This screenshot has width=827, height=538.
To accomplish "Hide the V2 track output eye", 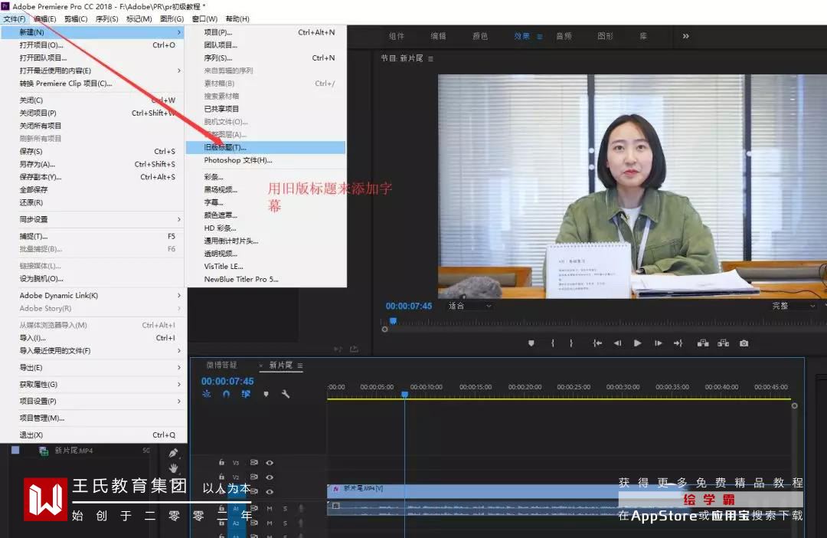I will coord(270,477).
